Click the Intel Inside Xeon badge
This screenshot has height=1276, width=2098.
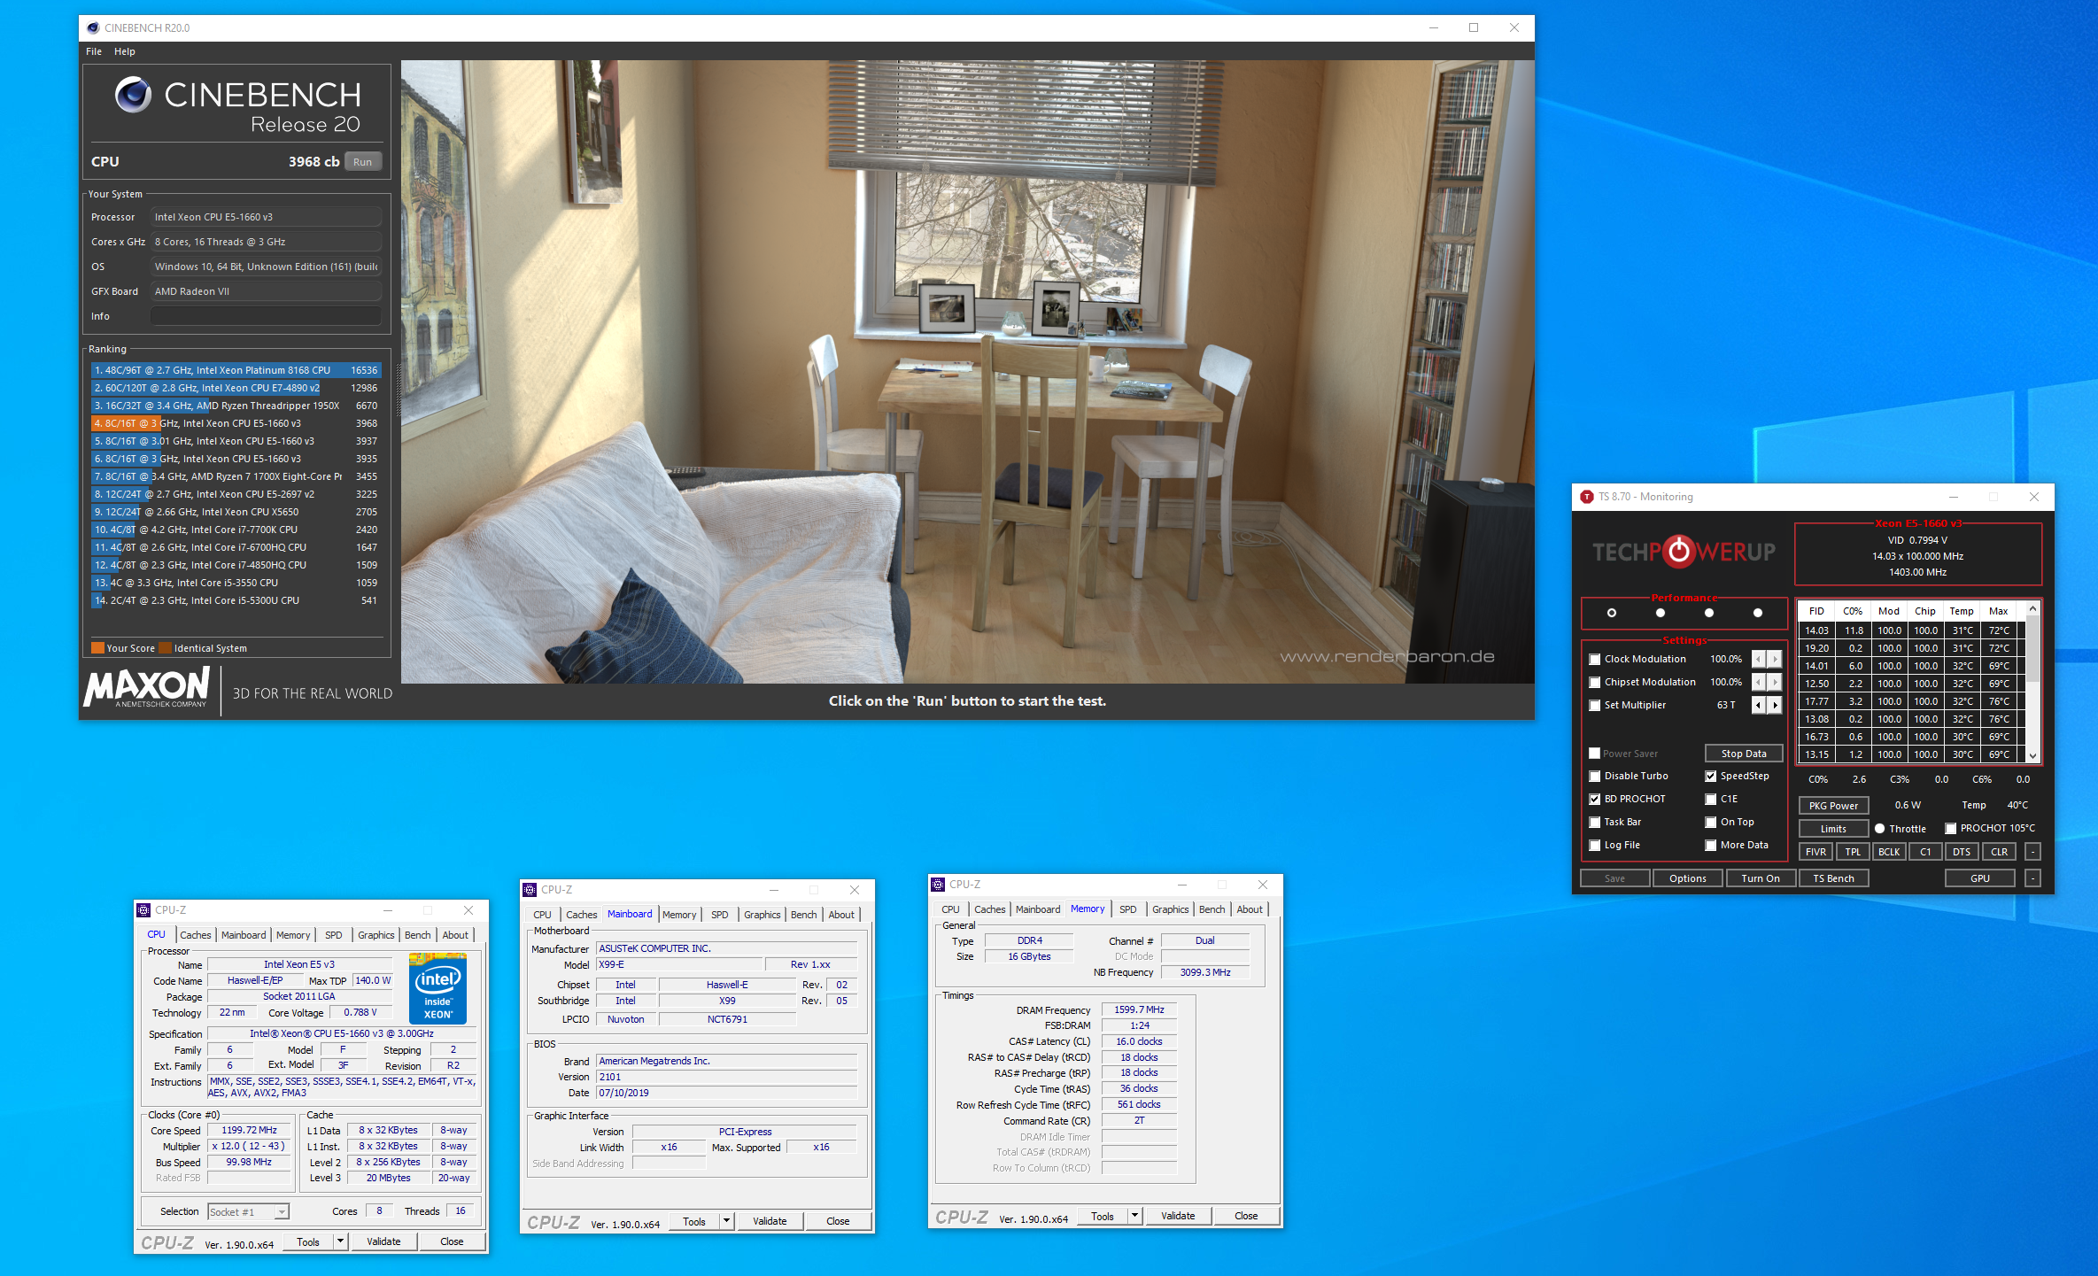coord(437,989)
